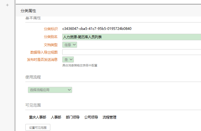201x131 pixels.
Task: Click the plus icon in the left sidebar
Action: [7, 5]
